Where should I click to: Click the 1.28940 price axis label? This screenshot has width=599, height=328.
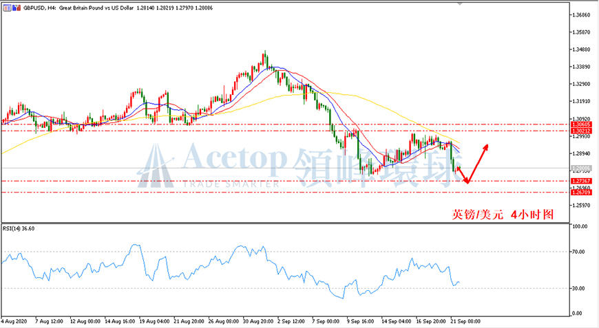point(581,153)
